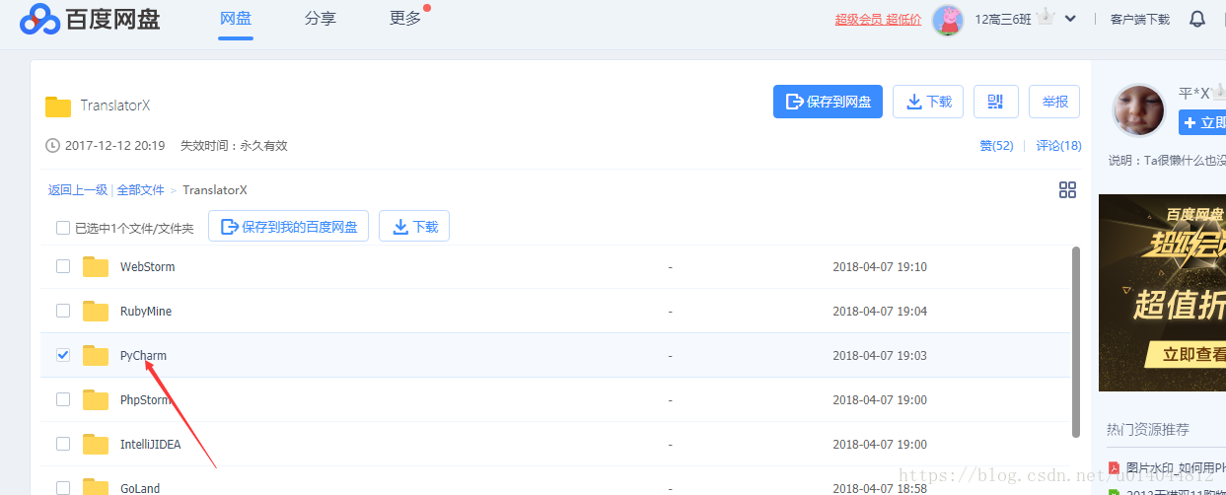Click the 保存到网盘 blue button

click(828, 102)
